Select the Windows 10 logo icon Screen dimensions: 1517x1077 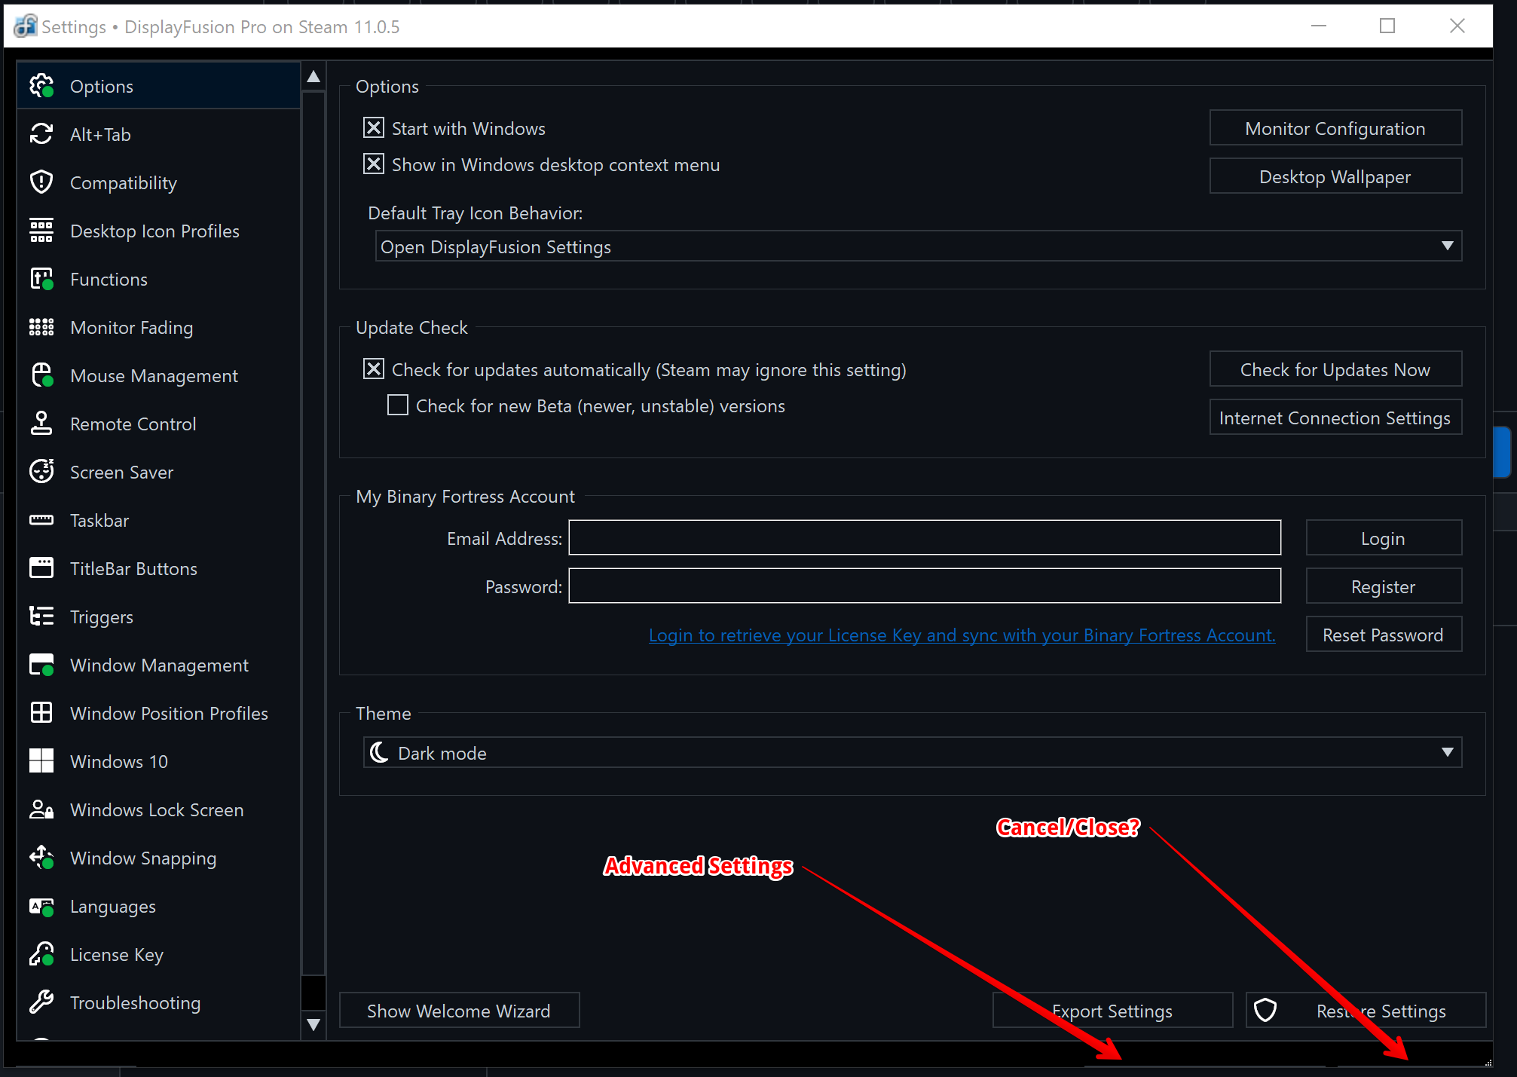point(41,761)
